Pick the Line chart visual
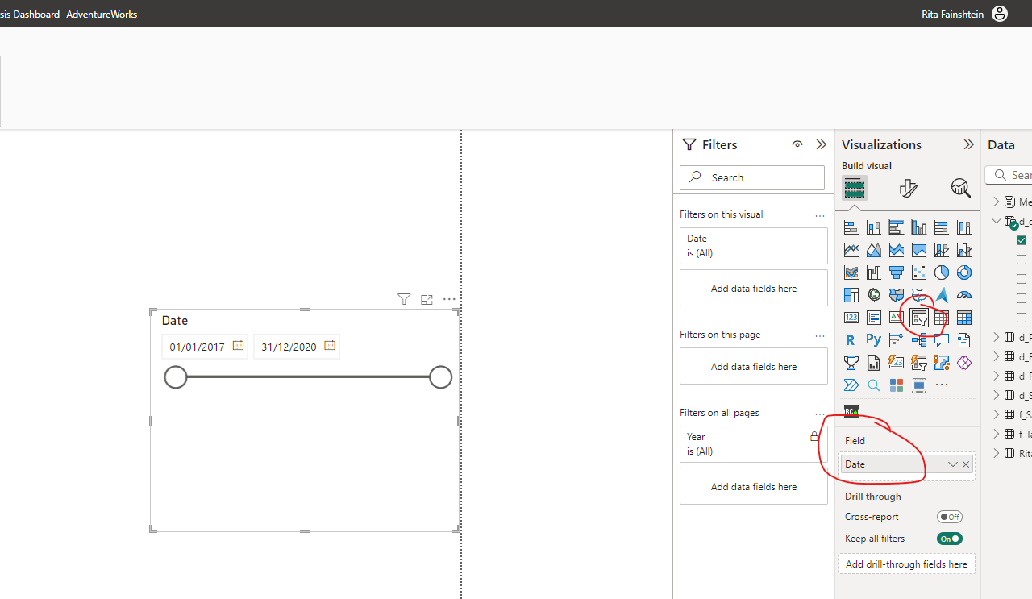Image resolution: width=1032 pixels, height=599 pixels. [x=851, y=250]
